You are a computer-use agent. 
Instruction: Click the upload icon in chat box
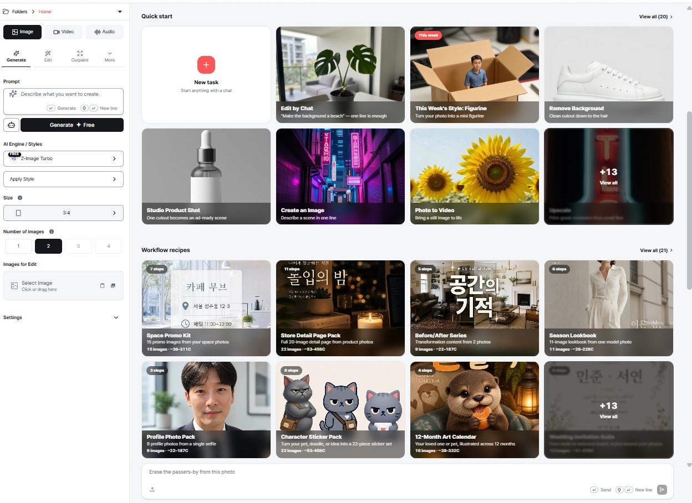tap(152, 490)
